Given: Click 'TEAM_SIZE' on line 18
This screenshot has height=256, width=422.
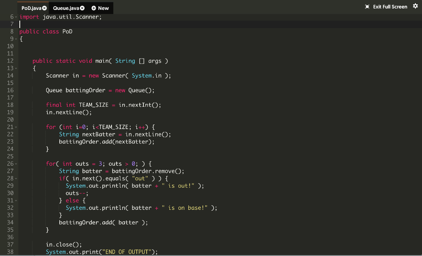Looking at the screenshot, I should pos(94,105).
